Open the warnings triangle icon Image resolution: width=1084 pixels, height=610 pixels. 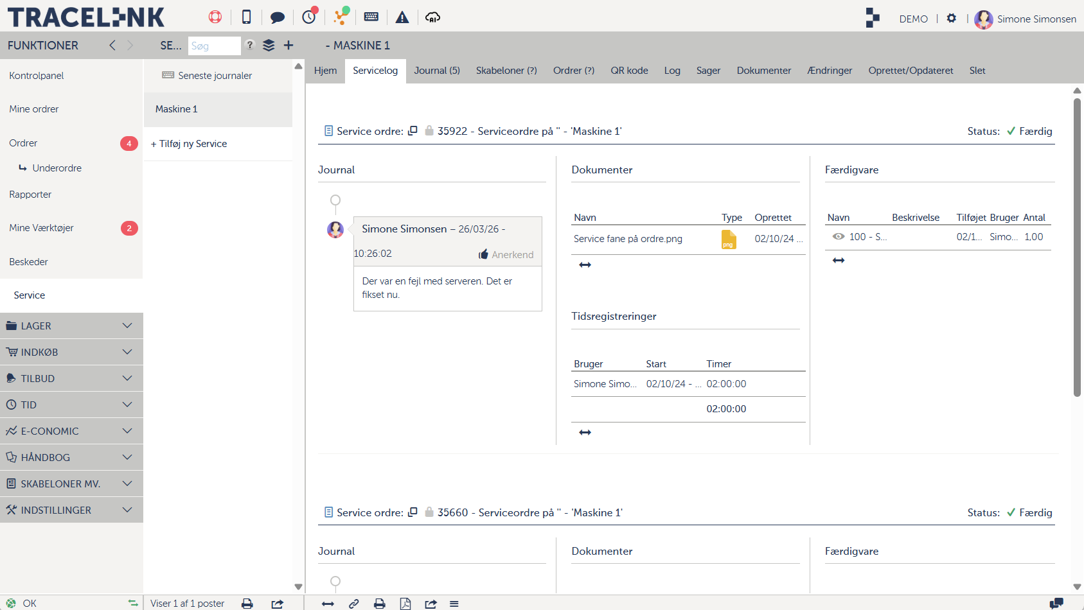click(402, 17)
